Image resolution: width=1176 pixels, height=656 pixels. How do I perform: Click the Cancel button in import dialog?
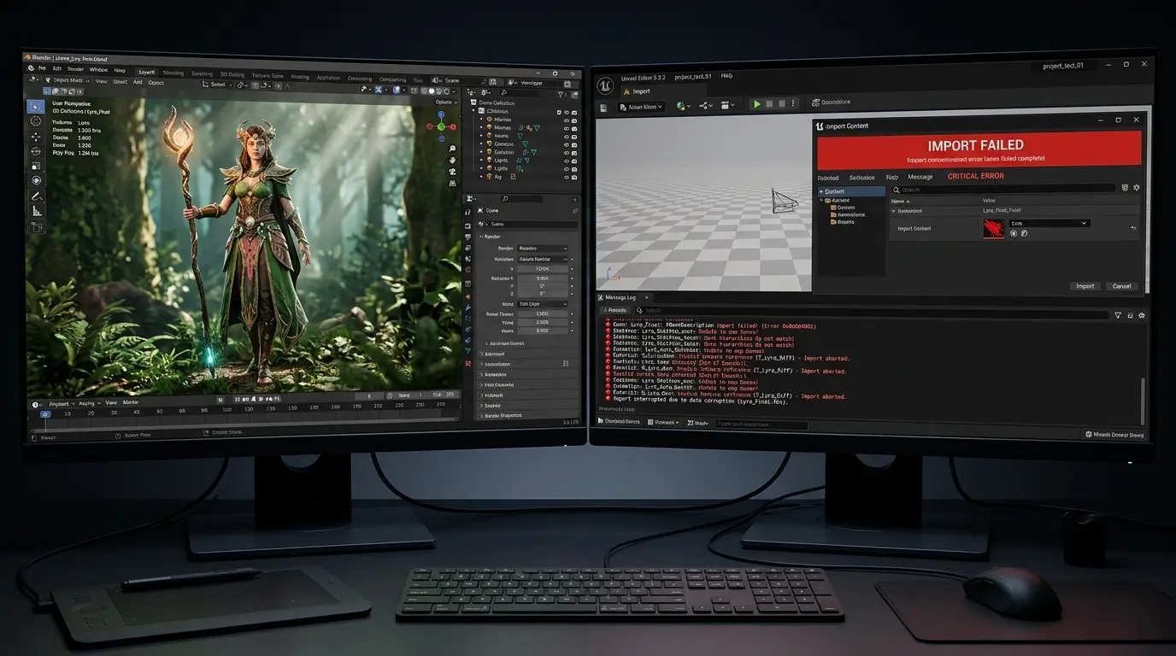tap(1121, 286)
